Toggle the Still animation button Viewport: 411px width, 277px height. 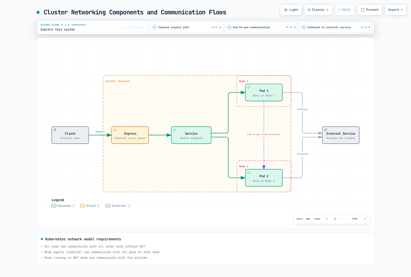pos(344,10)
